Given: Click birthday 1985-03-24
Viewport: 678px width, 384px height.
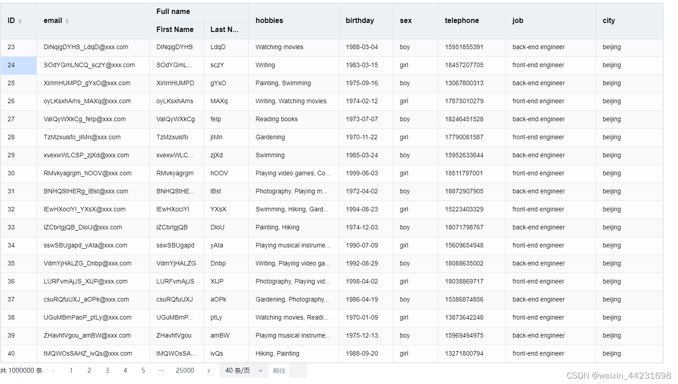Looking at the screenshot, I should pos(362,155).
